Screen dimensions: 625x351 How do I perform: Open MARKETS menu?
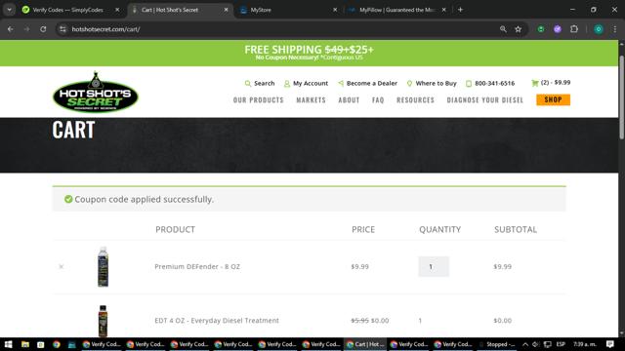(x=311, y=99)
